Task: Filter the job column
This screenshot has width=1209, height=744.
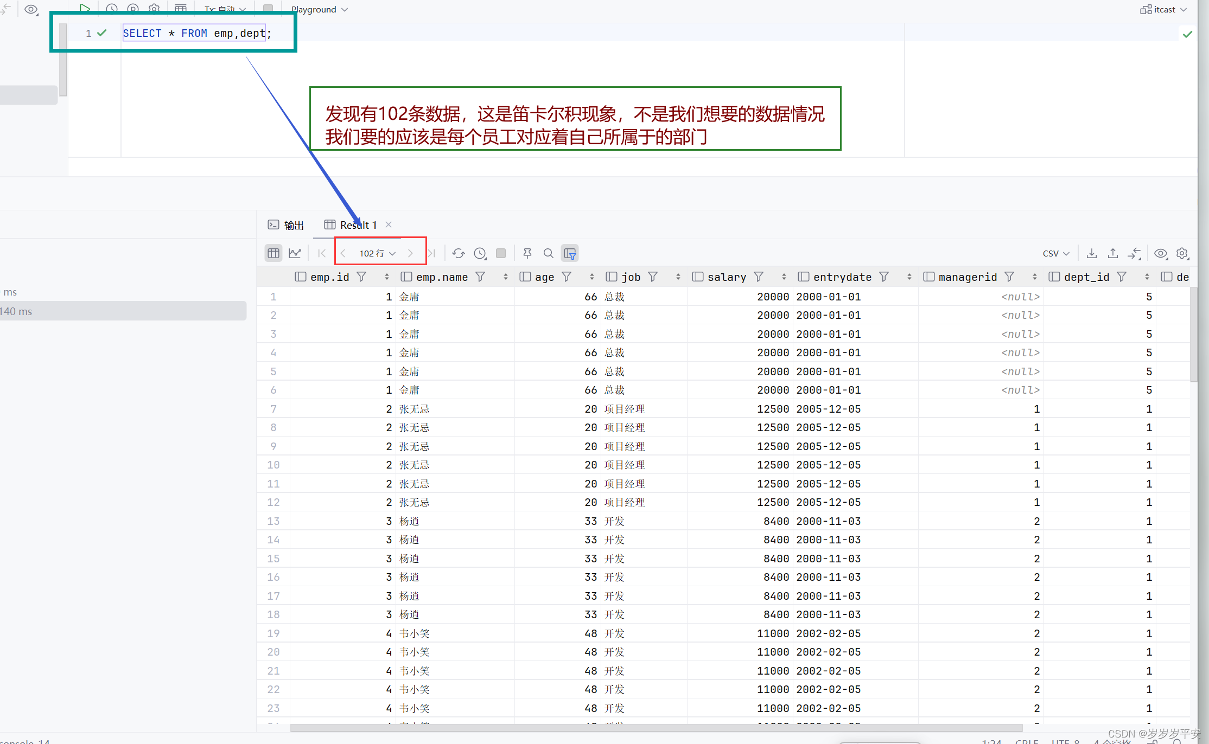Action: (653, 277)
